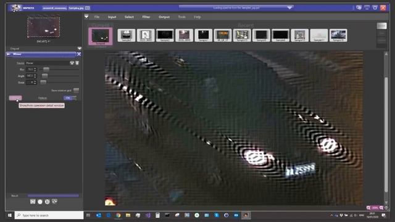Click the pink Details button
This screenshot has height=222, width=395.
[x=15, y=98]
